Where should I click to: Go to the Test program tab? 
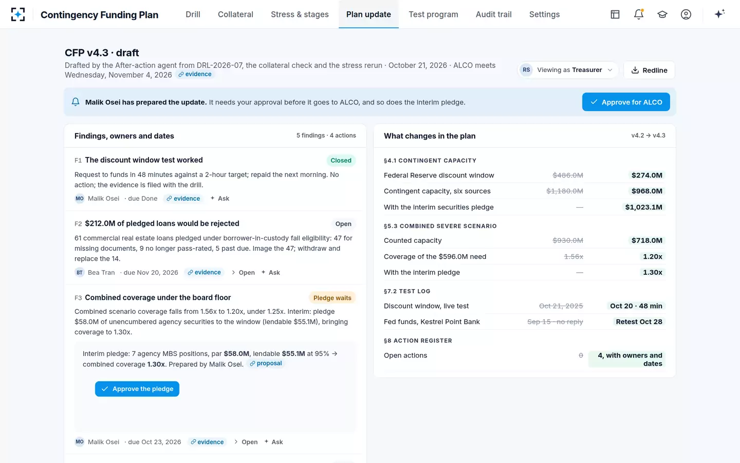pyautogui.click(x=433, y=14)
